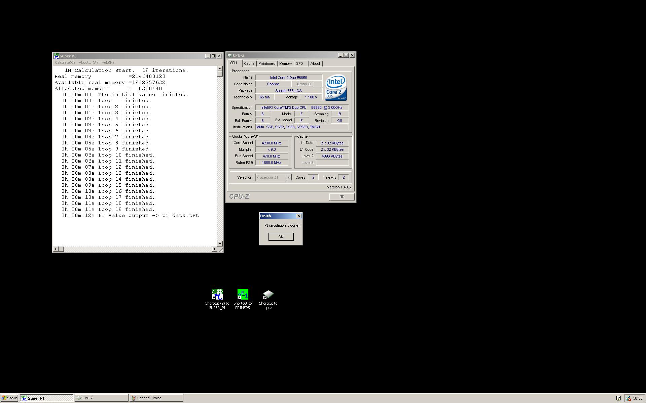646x403 pixels.
Task: Click the help tray icon in the taskbar
Action: [618, 398]
